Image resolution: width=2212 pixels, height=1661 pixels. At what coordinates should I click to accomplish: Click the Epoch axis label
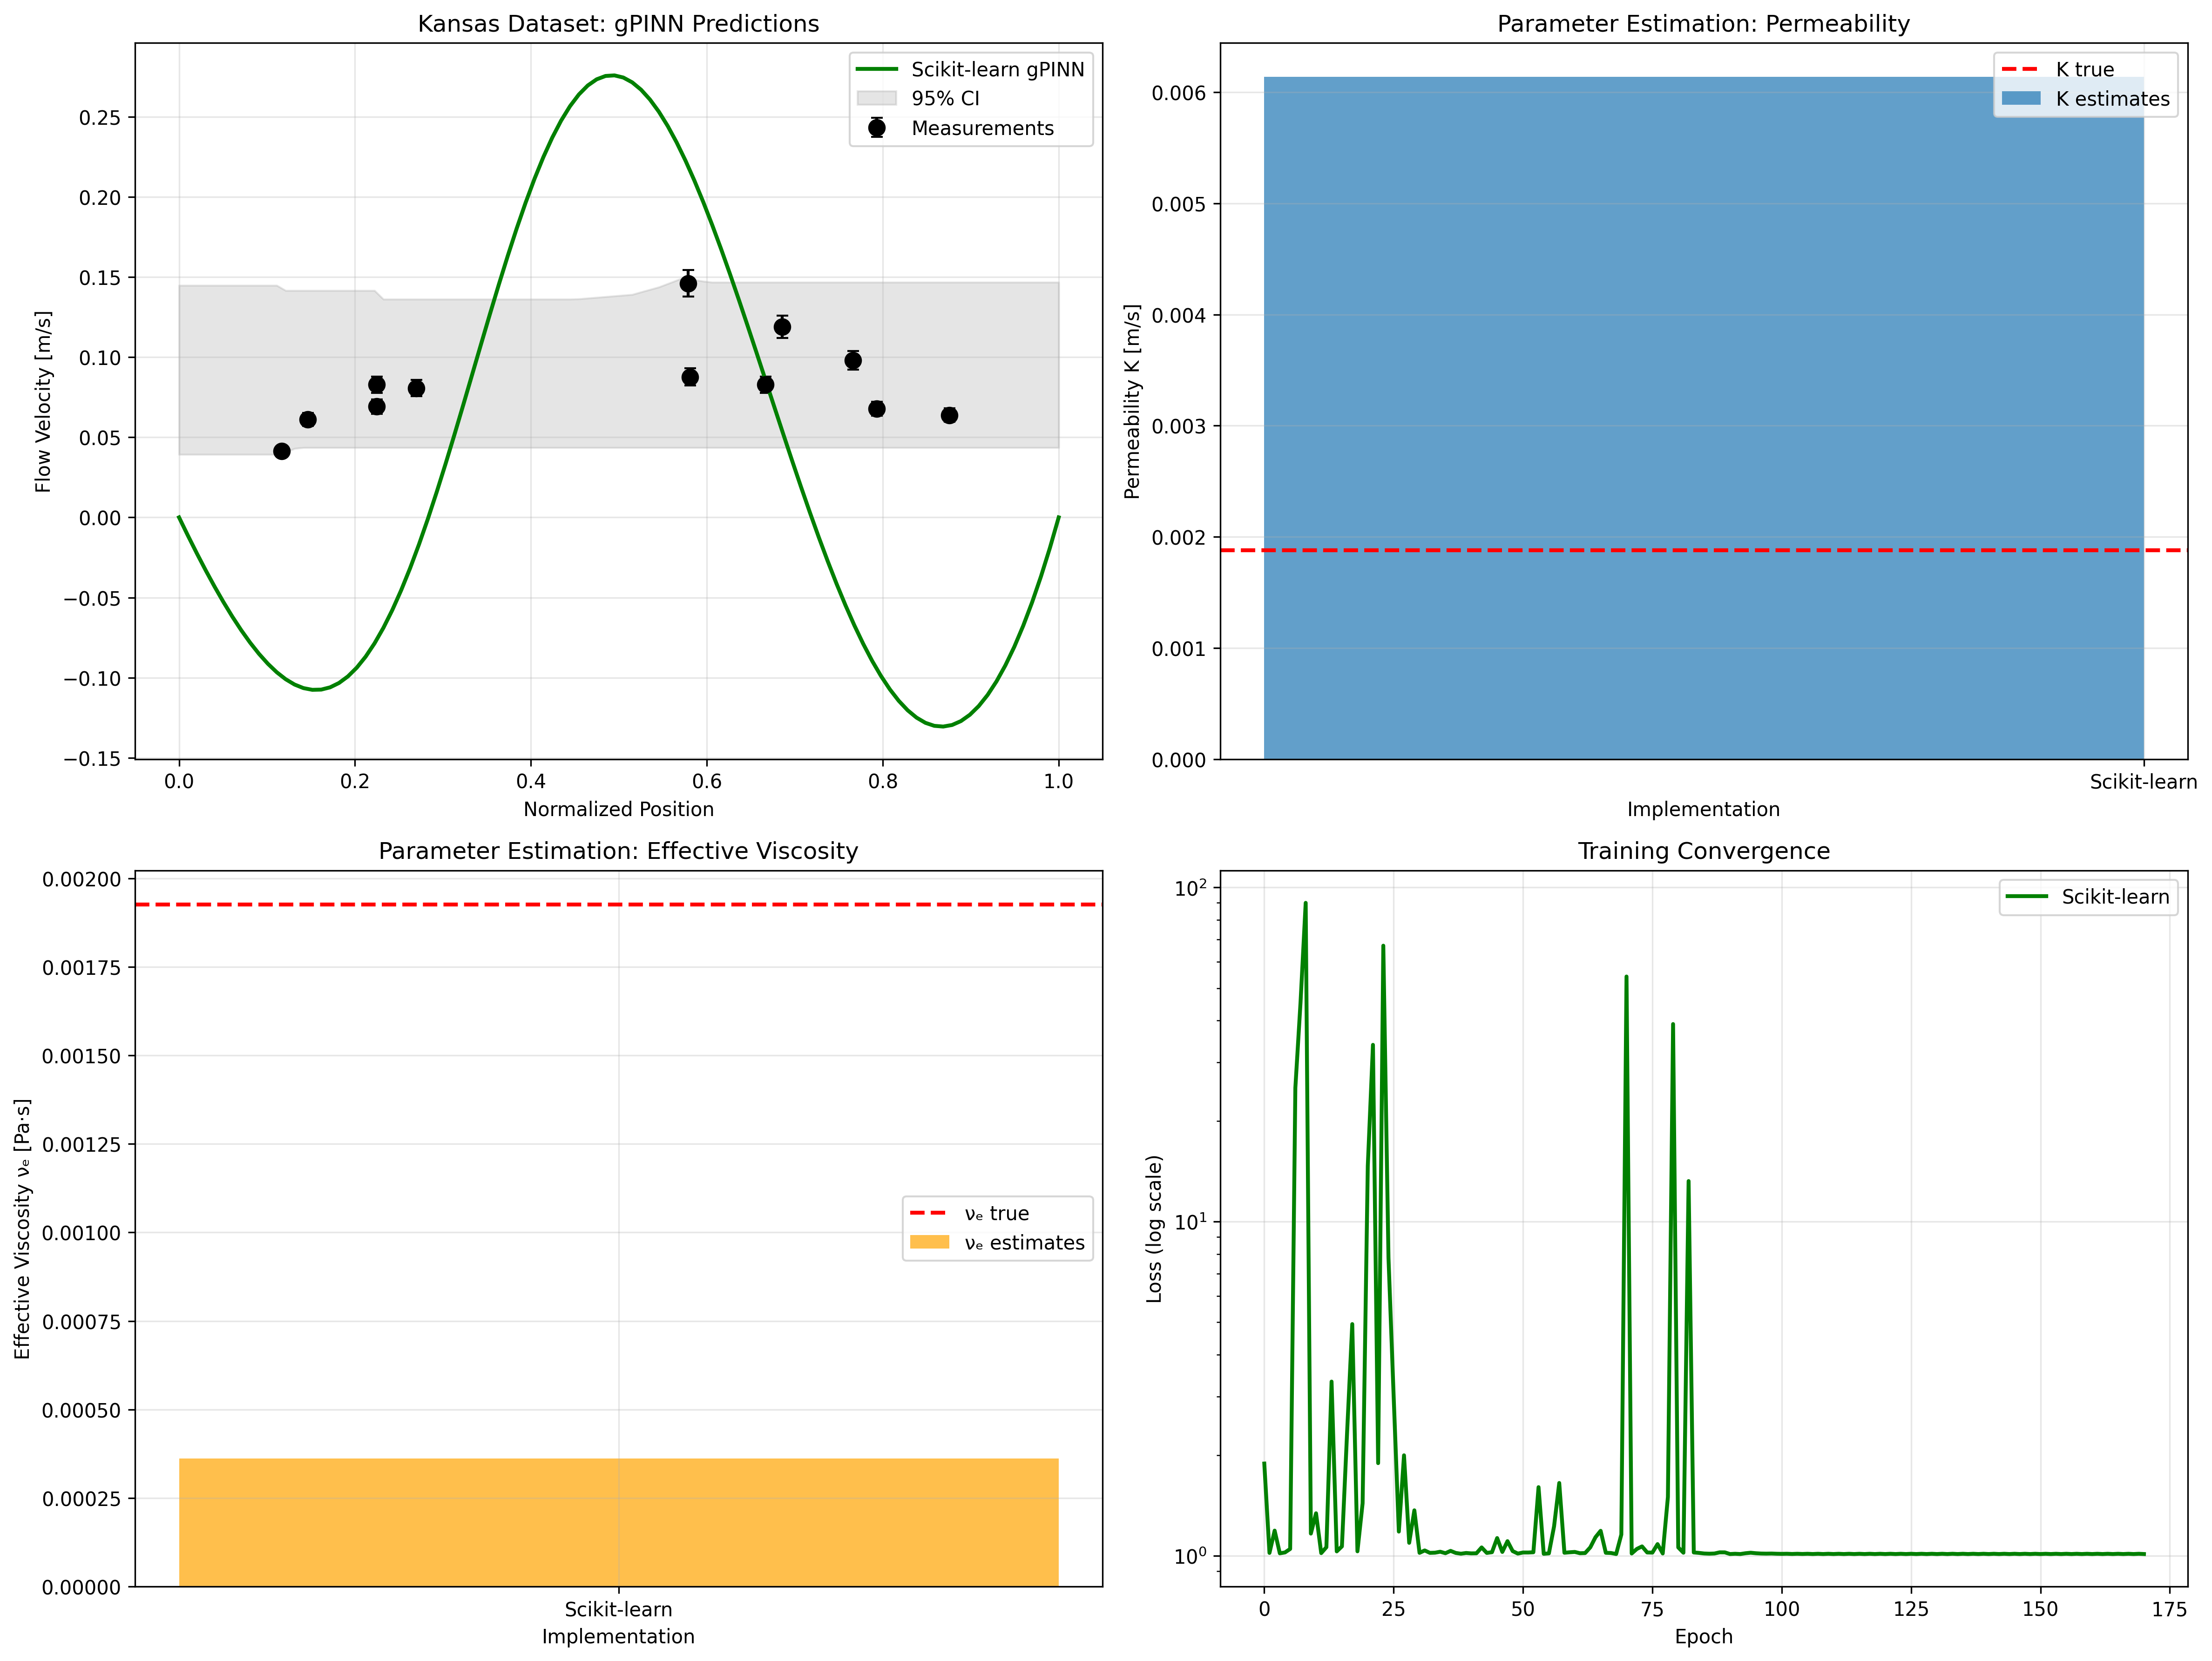pos(1703,1637)
